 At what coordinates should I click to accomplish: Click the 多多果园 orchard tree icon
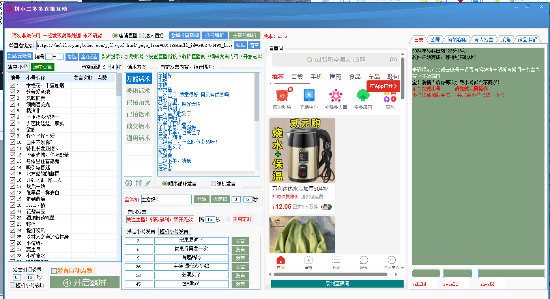(x=363, y=96)
